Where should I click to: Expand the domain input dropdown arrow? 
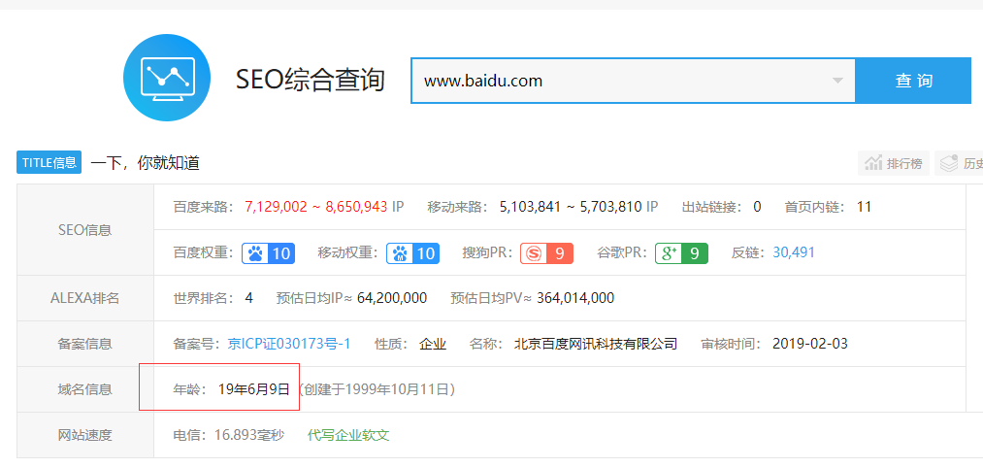836,81
